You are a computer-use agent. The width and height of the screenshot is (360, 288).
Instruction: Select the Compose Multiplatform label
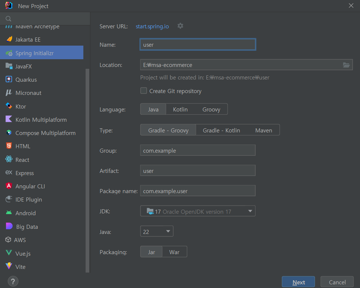coord(45,133)
